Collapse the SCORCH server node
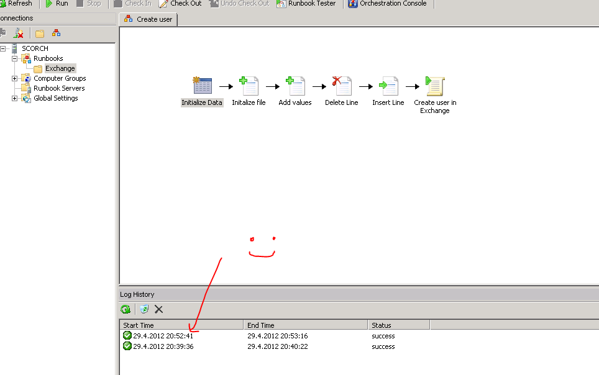The width and height of the screenshot is (599, 375). 4,48
